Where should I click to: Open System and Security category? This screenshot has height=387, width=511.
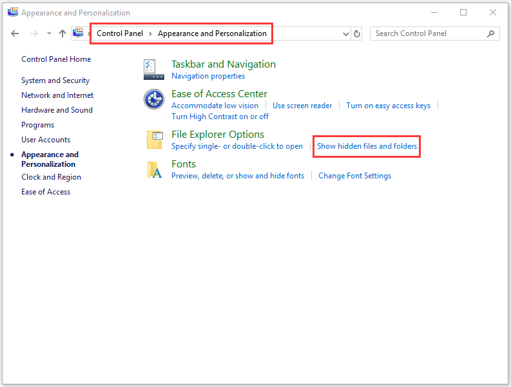click(x=55, y=80)
